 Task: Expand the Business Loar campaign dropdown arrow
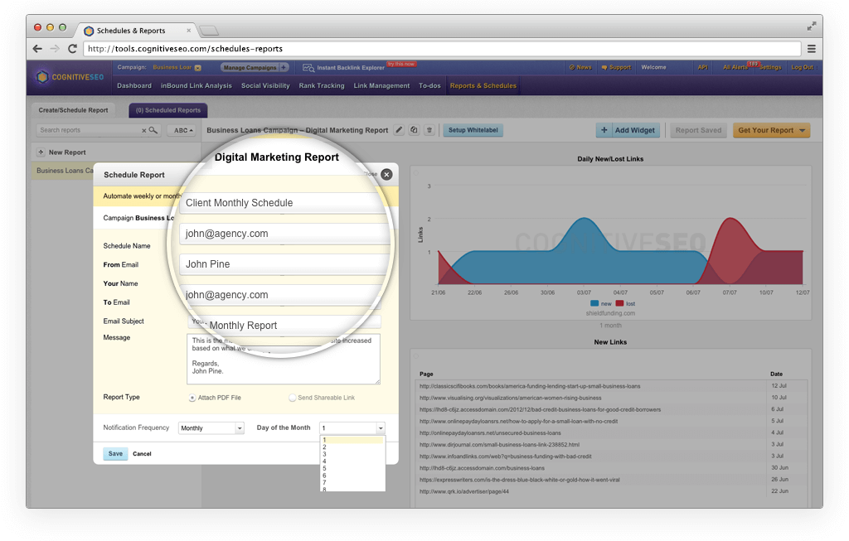tap(197, 68)
